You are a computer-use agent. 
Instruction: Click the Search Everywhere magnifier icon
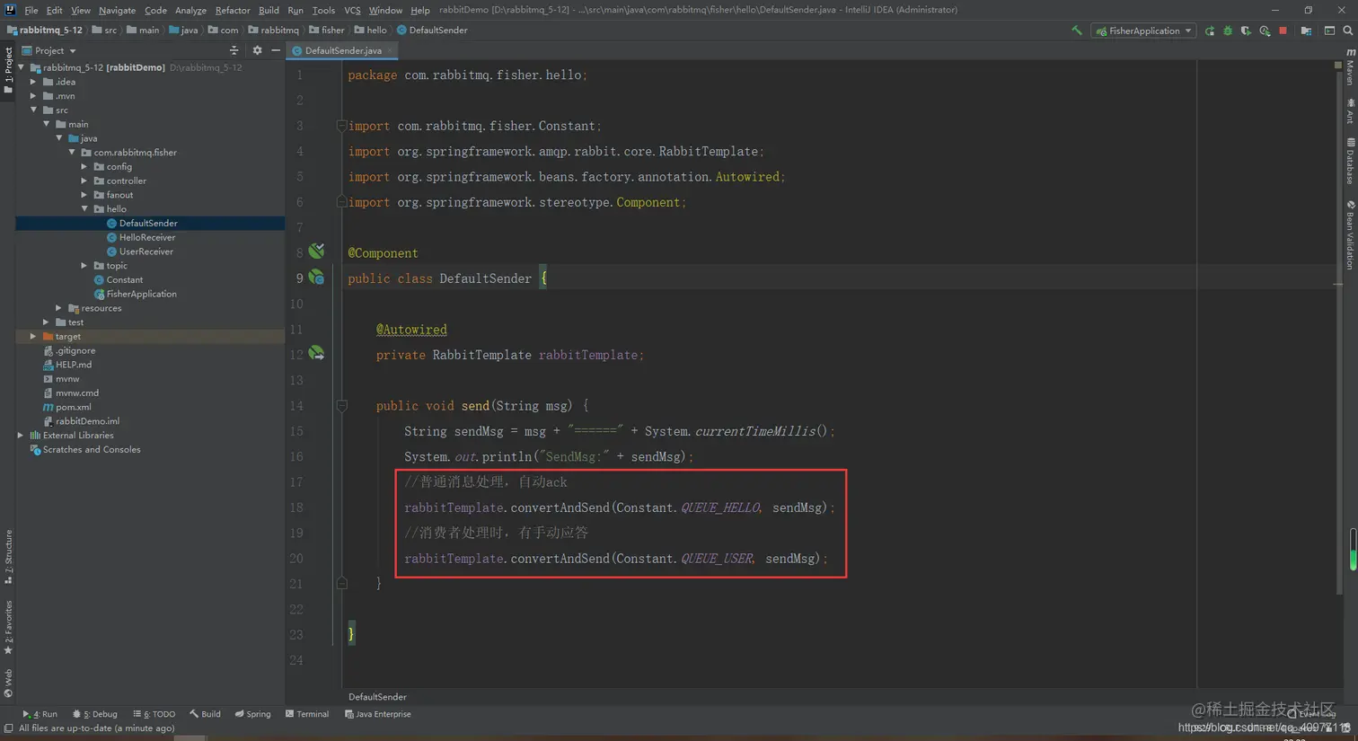click(1348, 31)
